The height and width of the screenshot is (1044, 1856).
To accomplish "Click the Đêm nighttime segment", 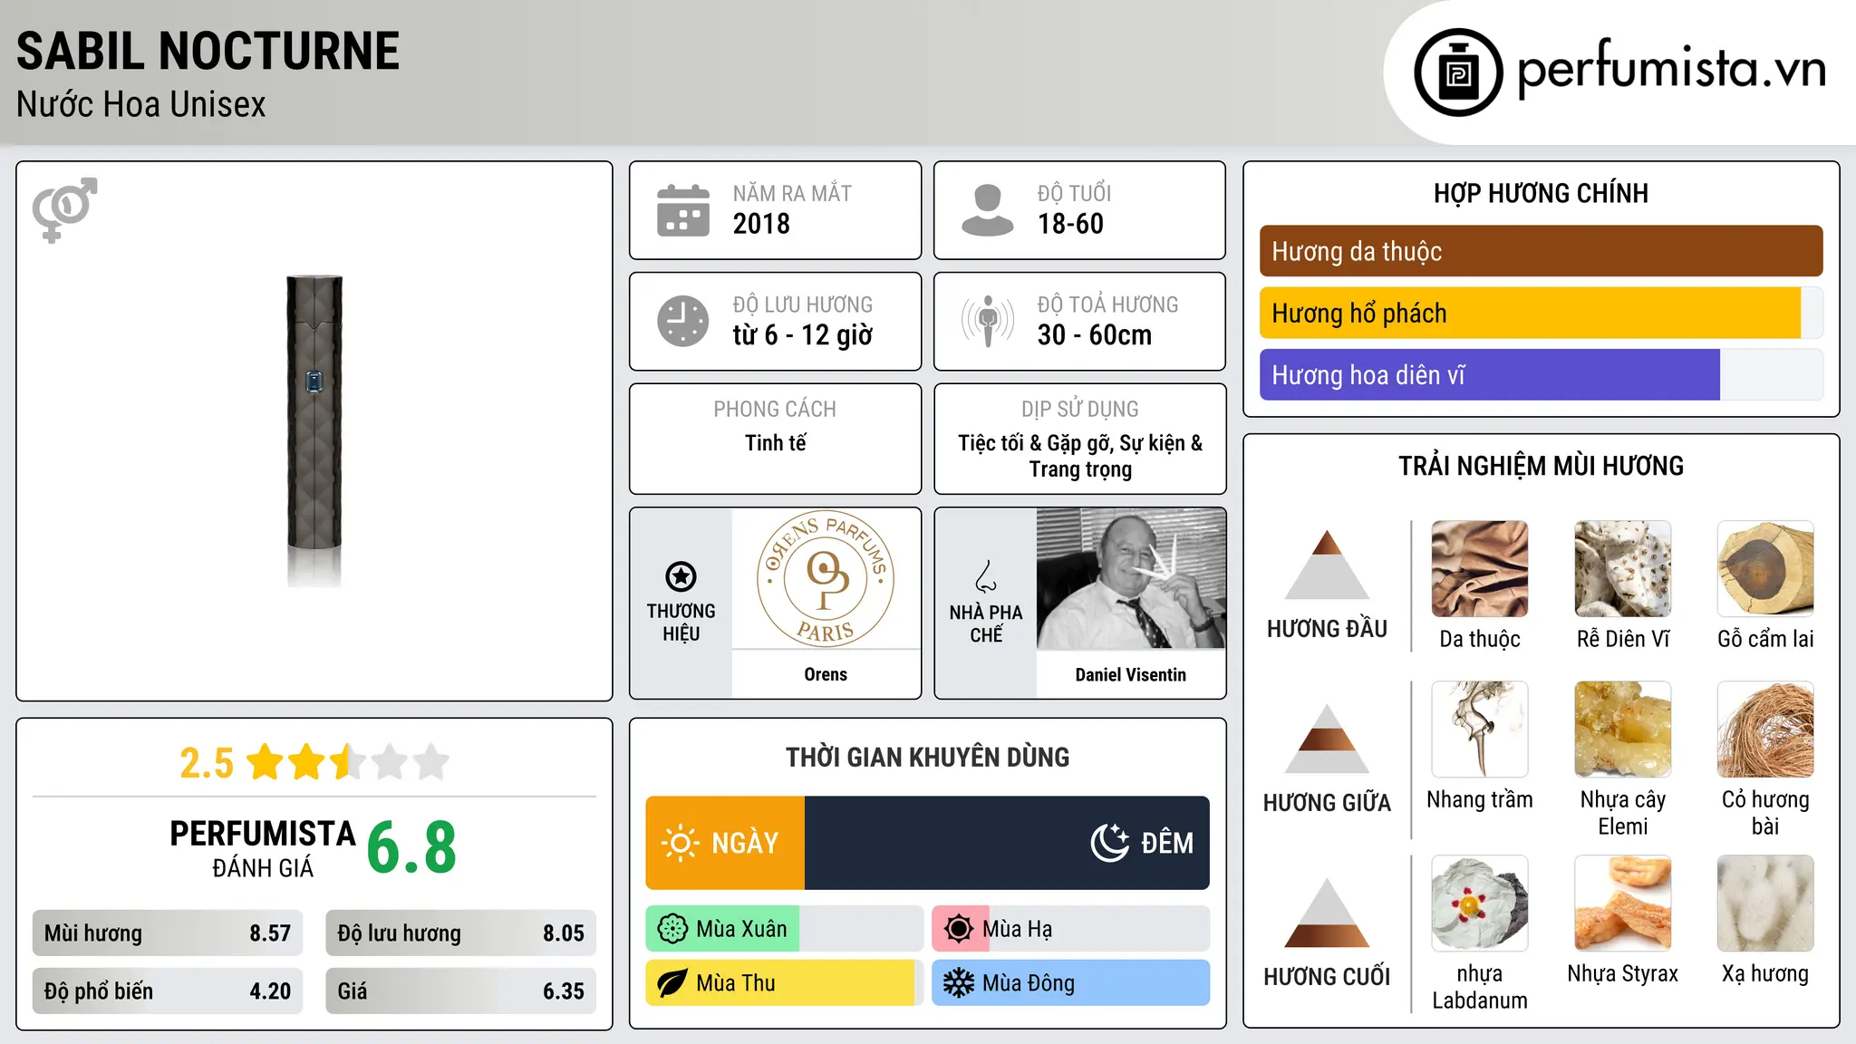I will 1007,843.
